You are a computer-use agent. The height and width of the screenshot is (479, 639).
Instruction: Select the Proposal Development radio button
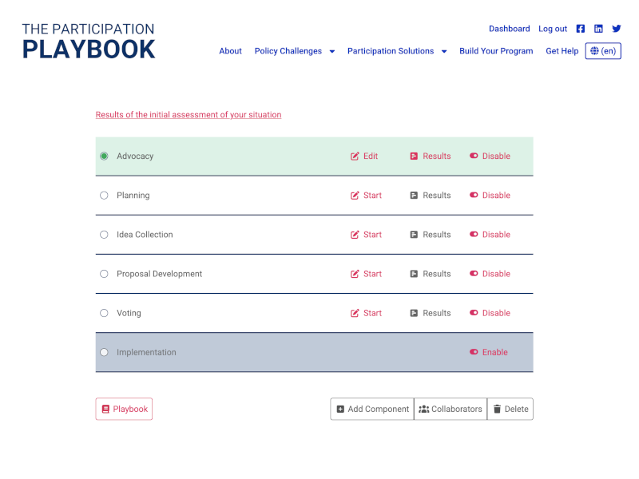point(104,274)
